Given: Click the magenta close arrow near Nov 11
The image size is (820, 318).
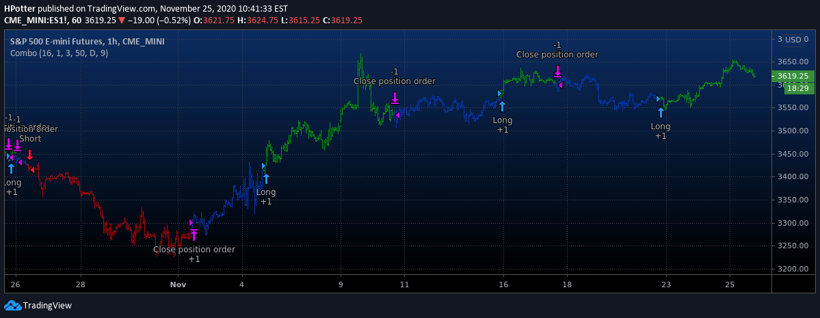Looking at the screenshot, I should [x=395, y=98].
